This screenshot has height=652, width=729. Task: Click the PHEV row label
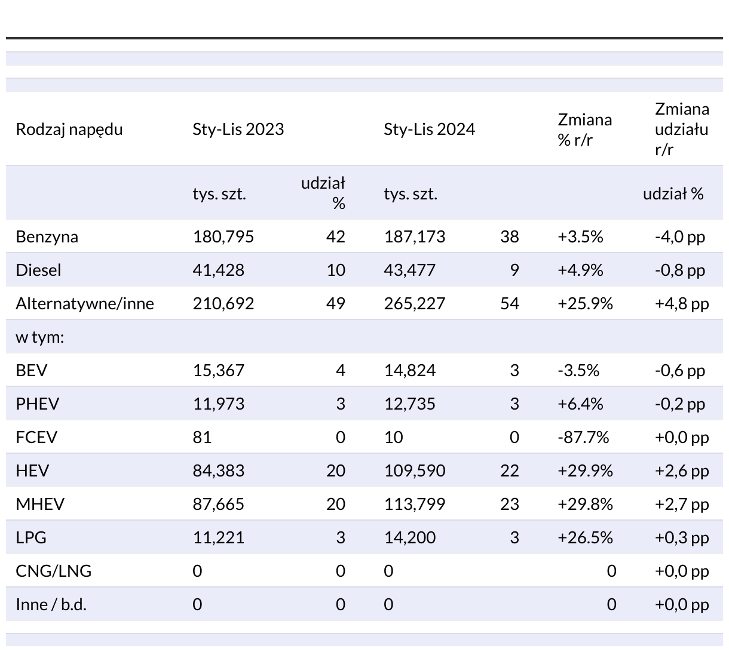coord(37,404)
